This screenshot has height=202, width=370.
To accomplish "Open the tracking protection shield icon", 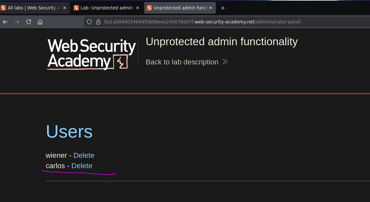I will (x=89, y=22).
